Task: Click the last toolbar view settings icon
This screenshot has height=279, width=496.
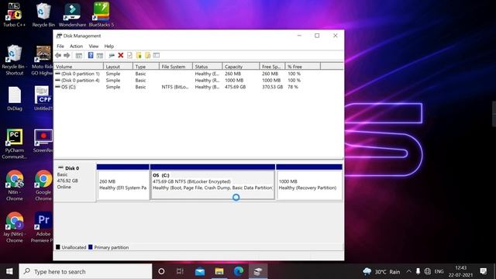Action: click(x=157, y=55)
